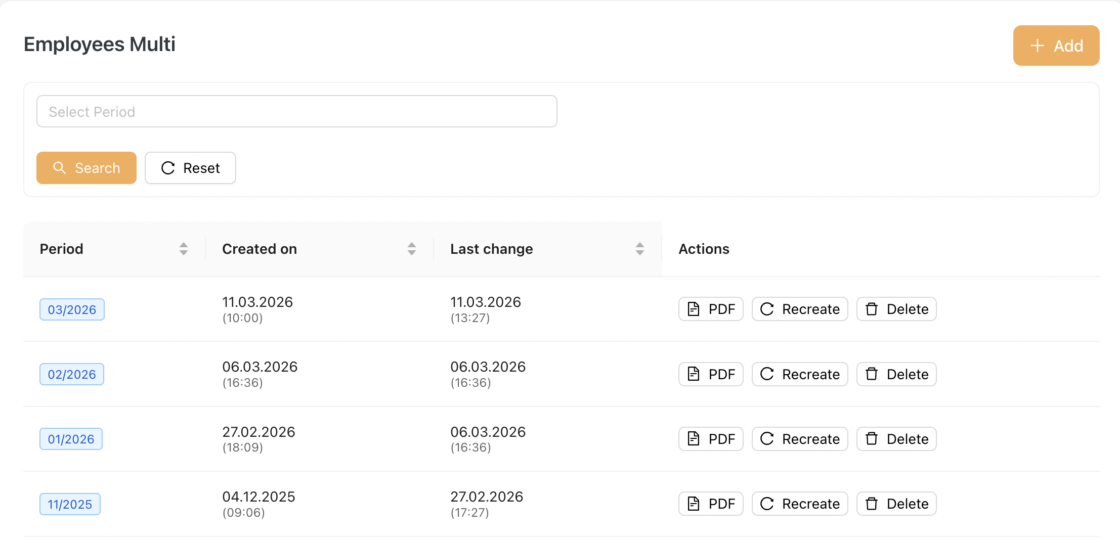Recreate the 02/2026 report
Image resolution: width=1120 pixels, height=540 pixels.
(799, 374)
